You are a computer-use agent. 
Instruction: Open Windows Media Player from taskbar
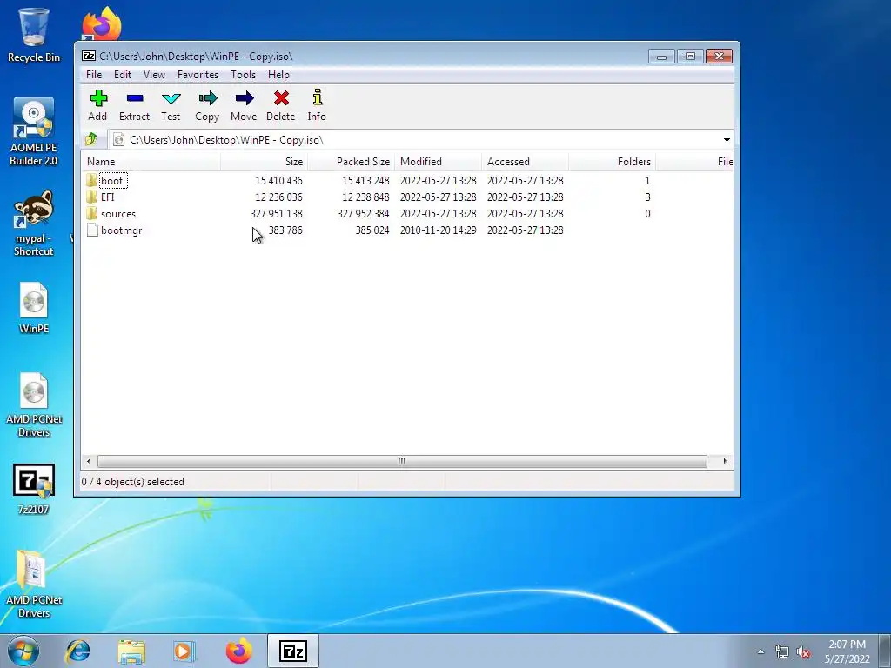pyautogui.click(x=184, y=651)
